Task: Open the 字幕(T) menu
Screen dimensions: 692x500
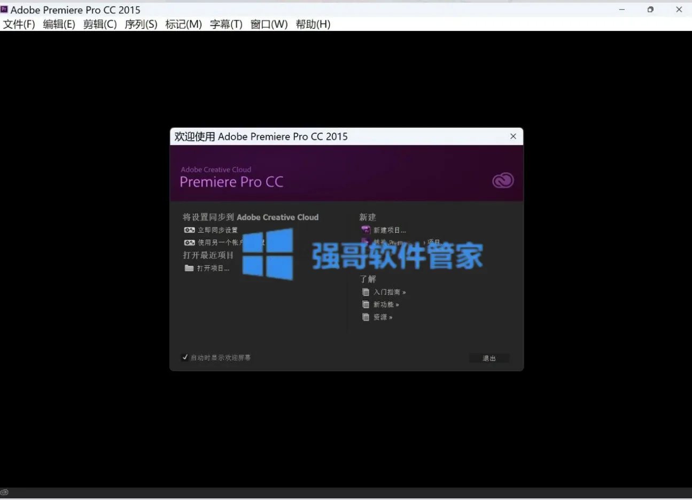Action: (226, 24)
